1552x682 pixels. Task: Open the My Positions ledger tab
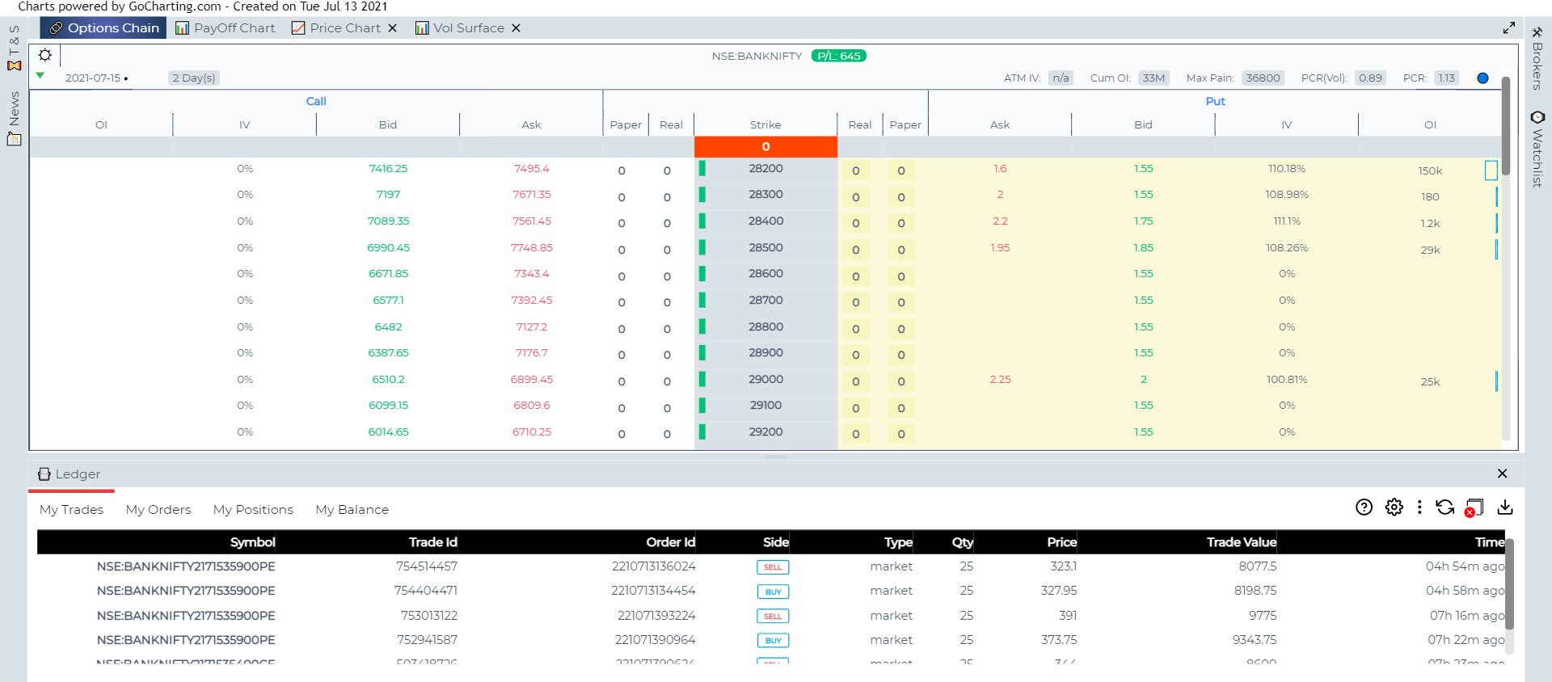[253, 510]
